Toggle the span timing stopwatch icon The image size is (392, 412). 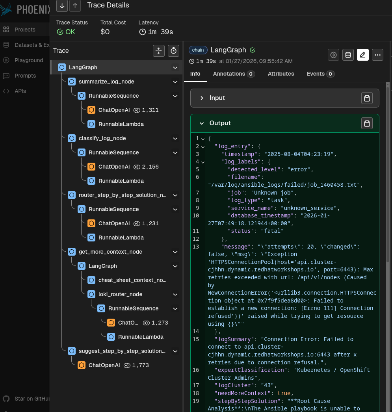[x=173, y=50]
